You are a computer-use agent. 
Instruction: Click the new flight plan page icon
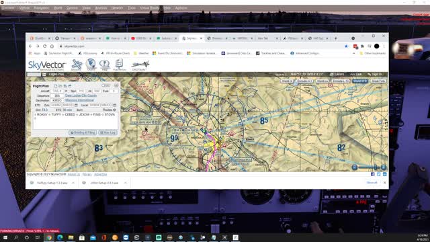click(56, 86)
